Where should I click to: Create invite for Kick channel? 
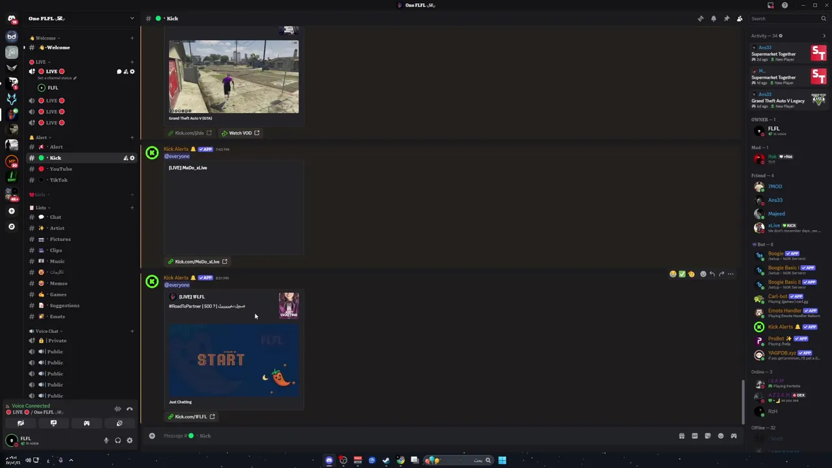click(x=125, y=158)
